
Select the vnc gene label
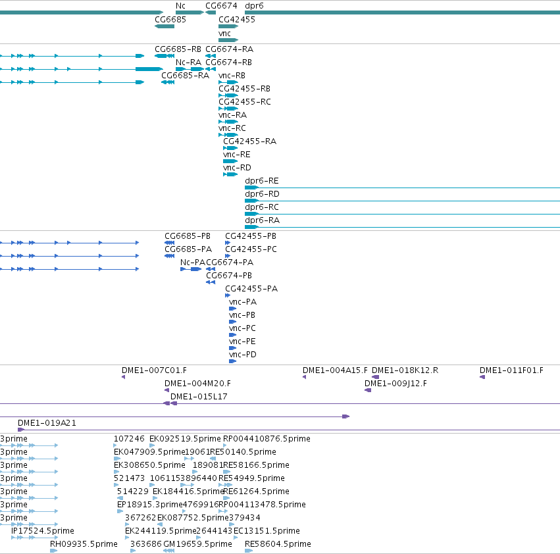tap(224, 33)
